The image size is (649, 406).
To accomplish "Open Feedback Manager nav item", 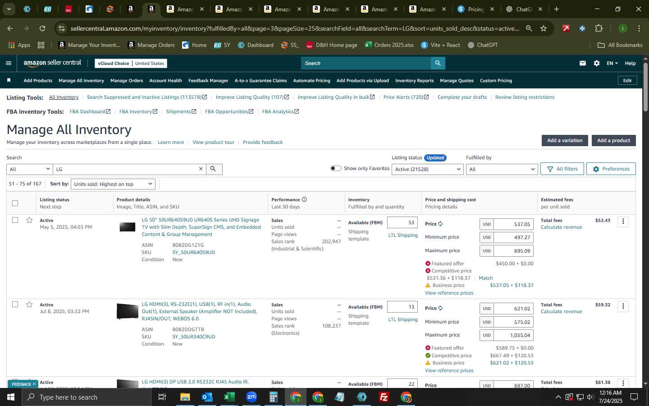I will point(208,80).
